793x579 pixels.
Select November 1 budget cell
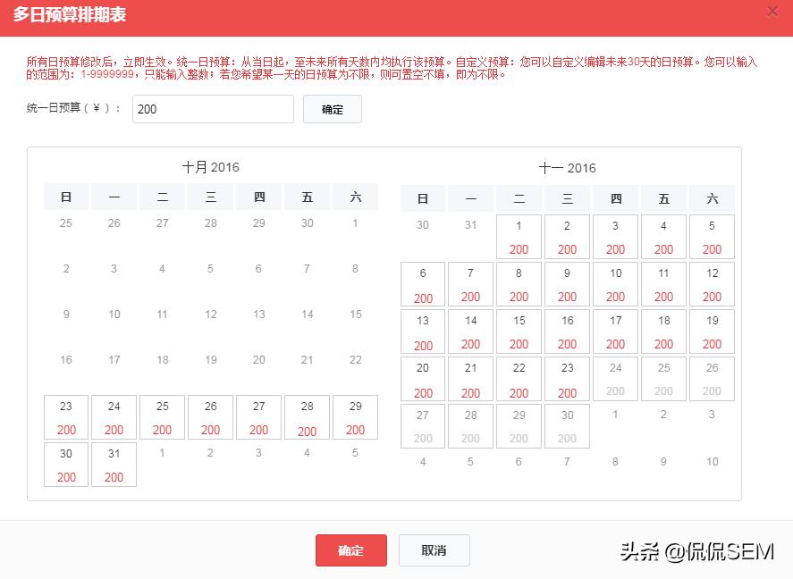tap(519, 236)
